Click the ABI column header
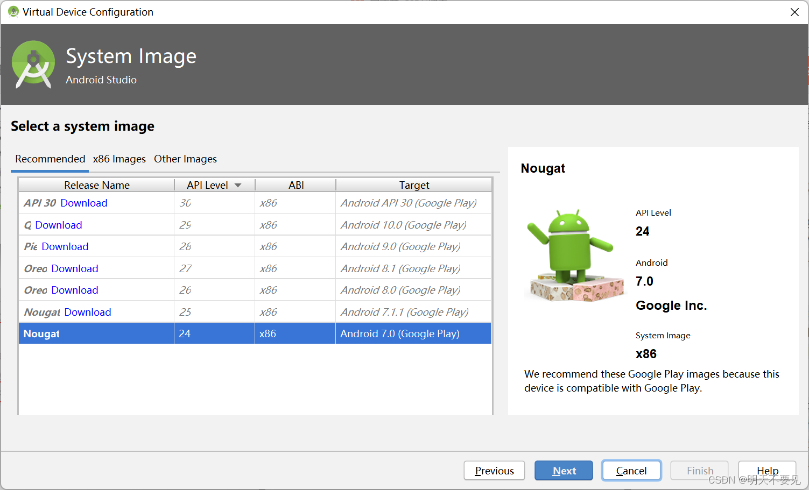 click(296, 185)
